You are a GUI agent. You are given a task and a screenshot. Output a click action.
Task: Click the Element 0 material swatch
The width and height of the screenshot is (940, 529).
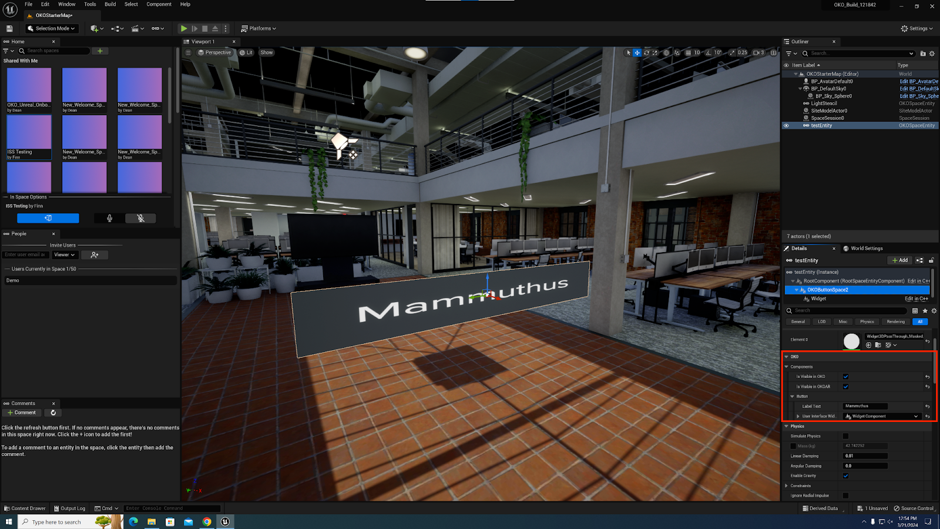tap(851, 341)
